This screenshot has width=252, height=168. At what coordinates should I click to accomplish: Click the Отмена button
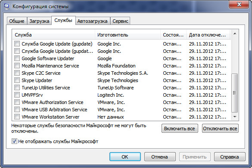point(159,157)
